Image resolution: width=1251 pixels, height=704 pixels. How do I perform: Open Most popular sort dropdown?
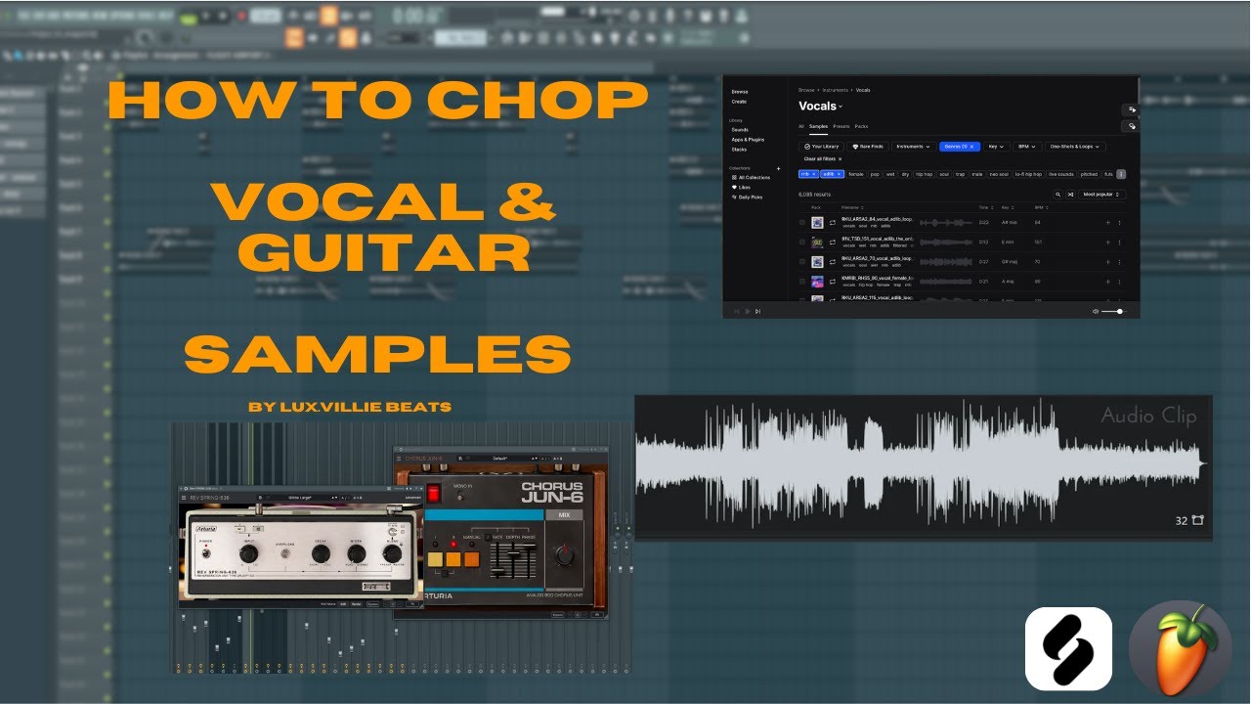(1101, 195)
